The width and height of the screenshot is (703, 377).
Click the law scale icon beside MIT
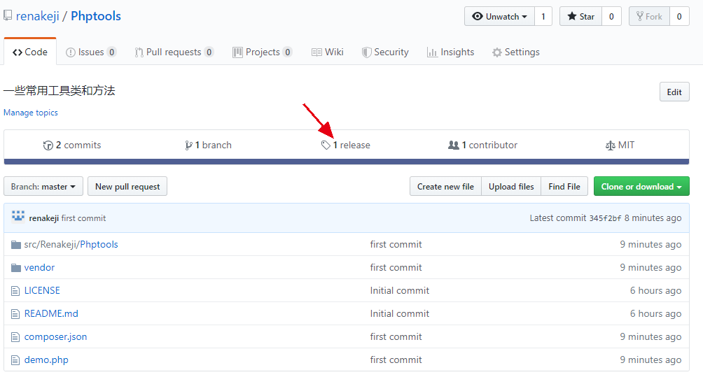610,145
